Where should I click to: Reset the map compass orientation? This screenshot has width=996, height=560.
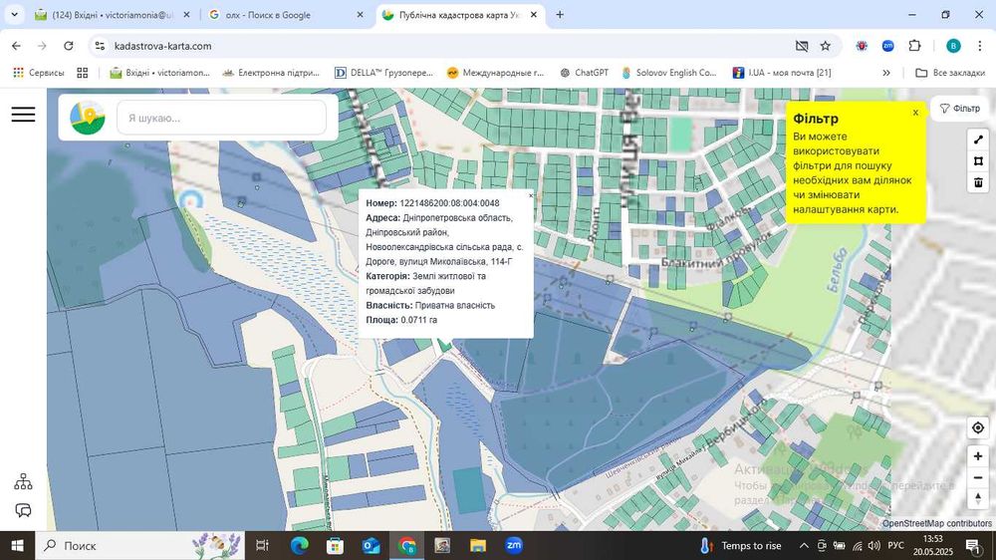(x=978, y=498)
